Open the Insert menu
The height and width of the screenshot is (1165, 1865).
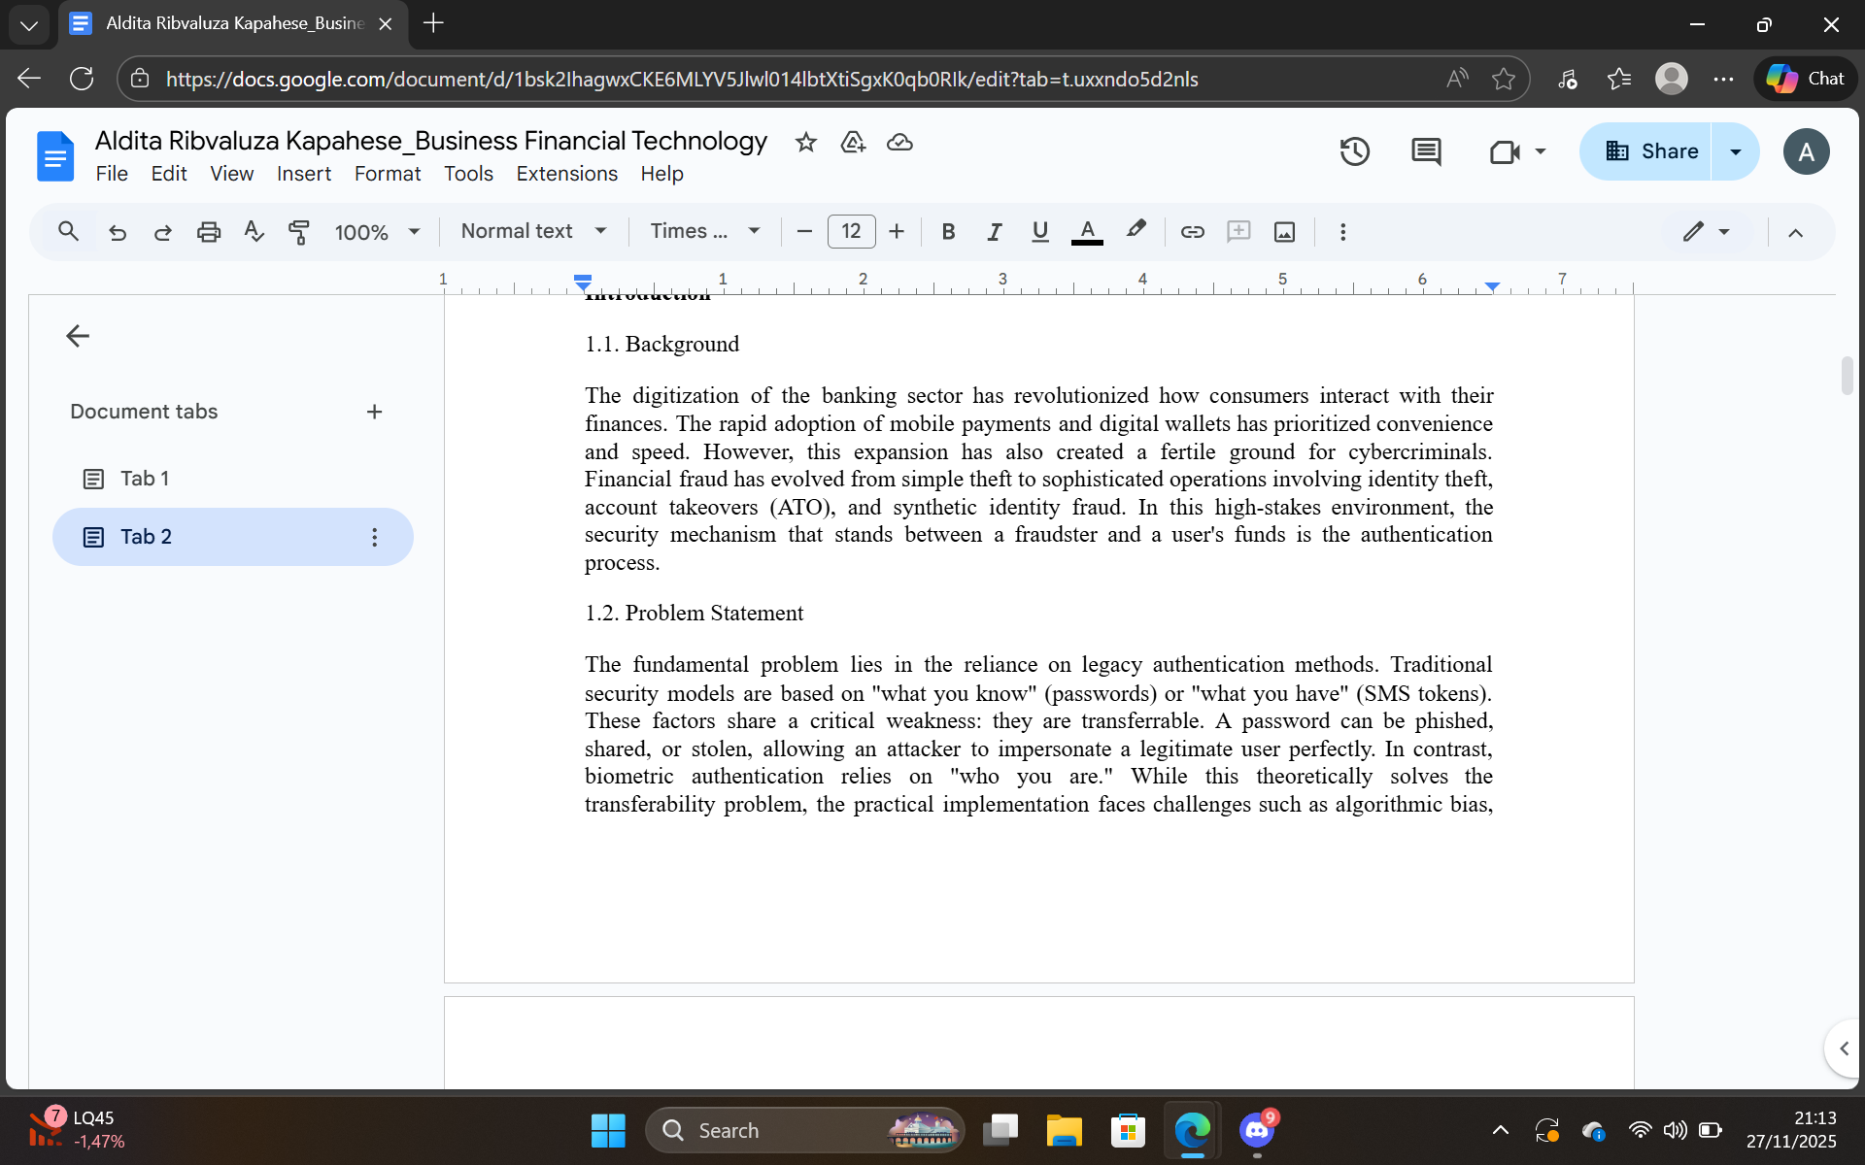point(303,174)
